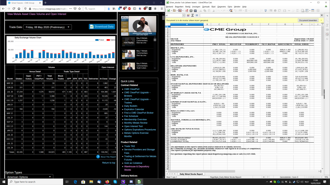Click the Firefox back arrow
This screenshot has height=185, width=330.
tap(3, 9)
